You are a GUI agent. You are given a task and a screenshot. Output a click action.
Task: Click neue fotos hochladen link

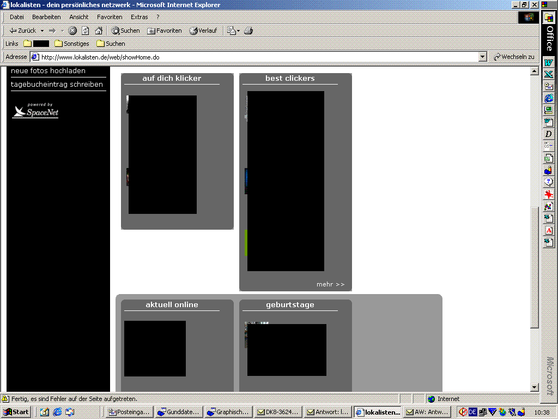(x=48, y=70)
